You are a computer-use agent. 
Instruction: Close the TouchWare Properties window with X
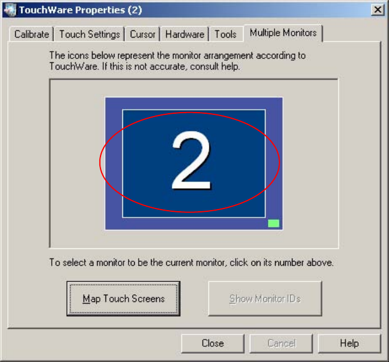tap(378, 10)
